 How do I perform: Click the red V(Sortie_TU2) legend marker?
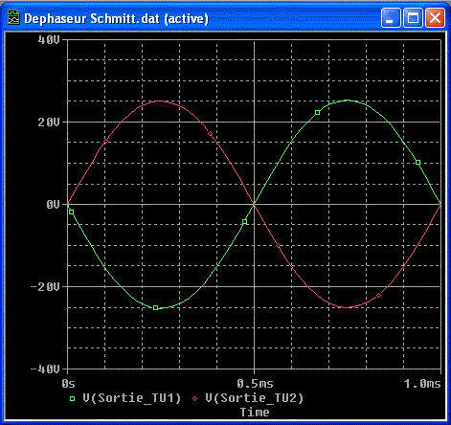tap(194, 398)
